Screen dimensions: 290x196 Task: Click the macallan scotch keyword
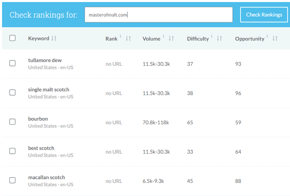pos(46,177)
